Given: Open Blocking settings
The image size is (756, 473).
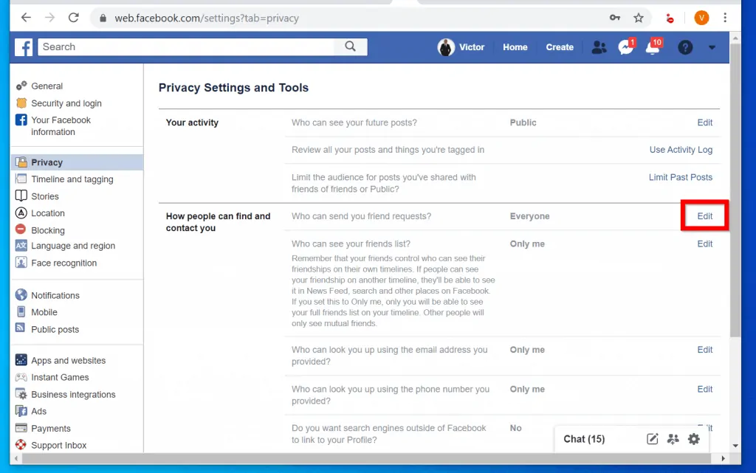Looking at the screenshot, I should point(48,230).
